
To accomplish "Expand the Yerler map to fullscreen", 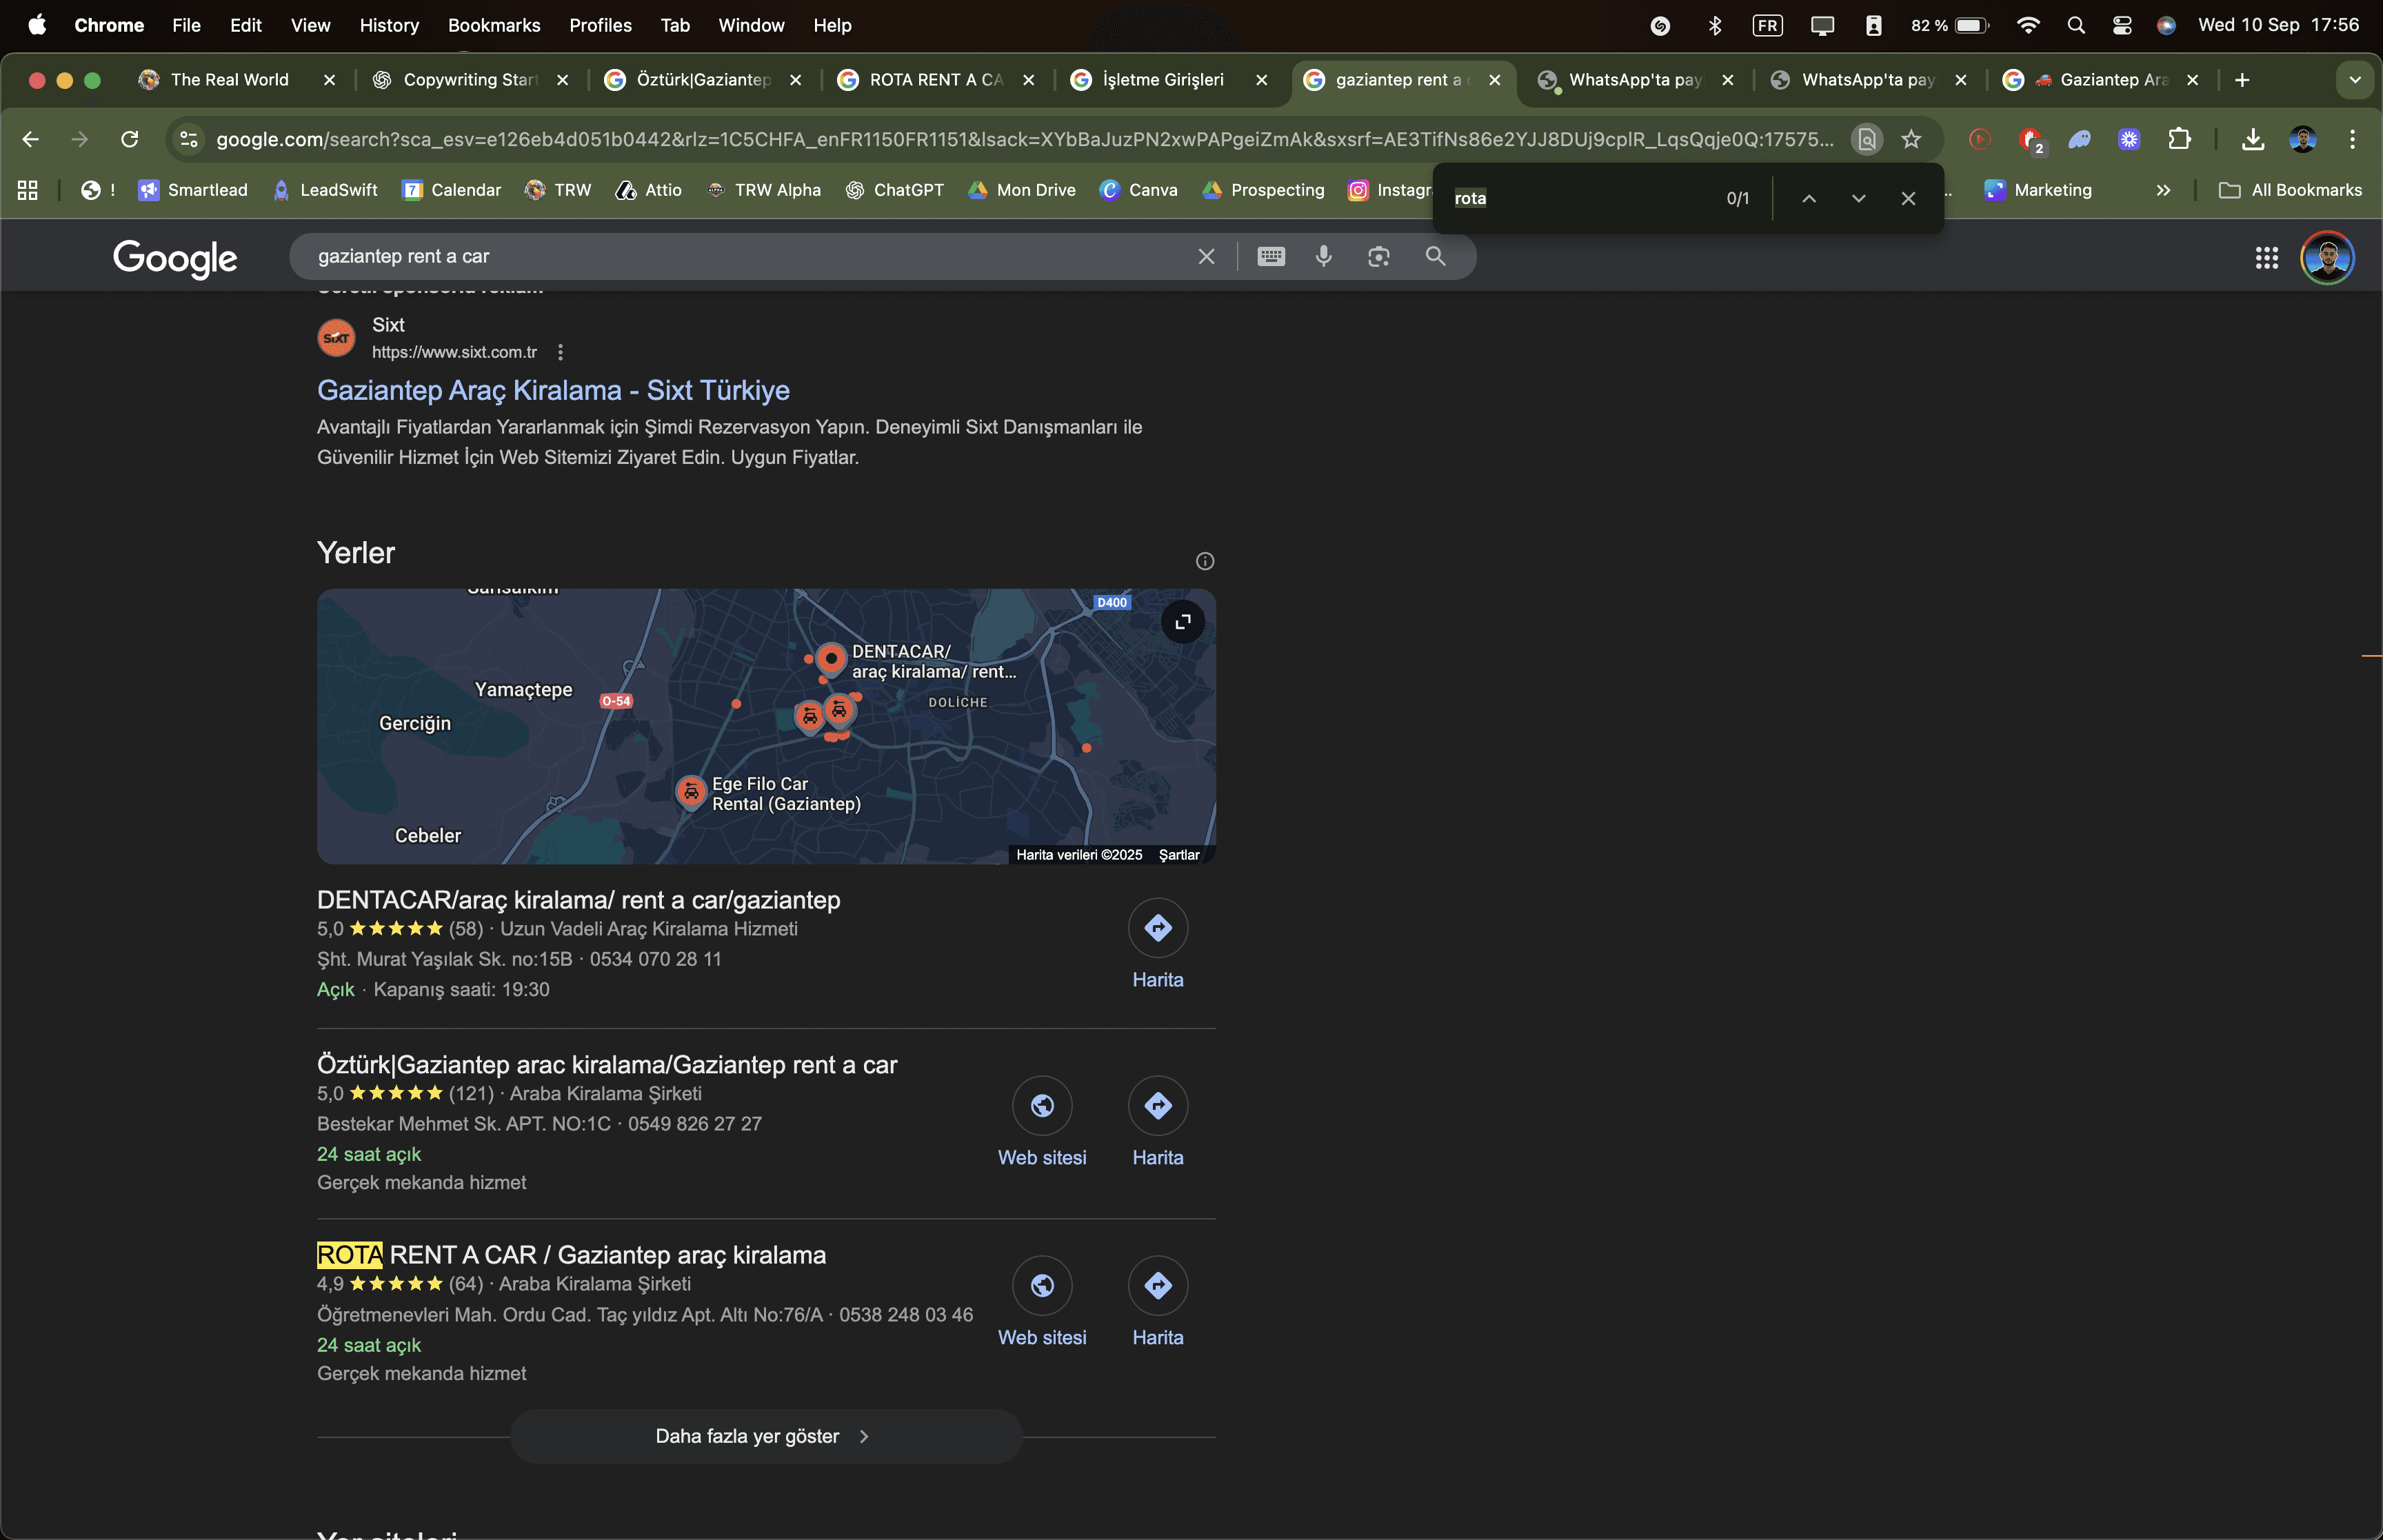I will click(1182, 622).
